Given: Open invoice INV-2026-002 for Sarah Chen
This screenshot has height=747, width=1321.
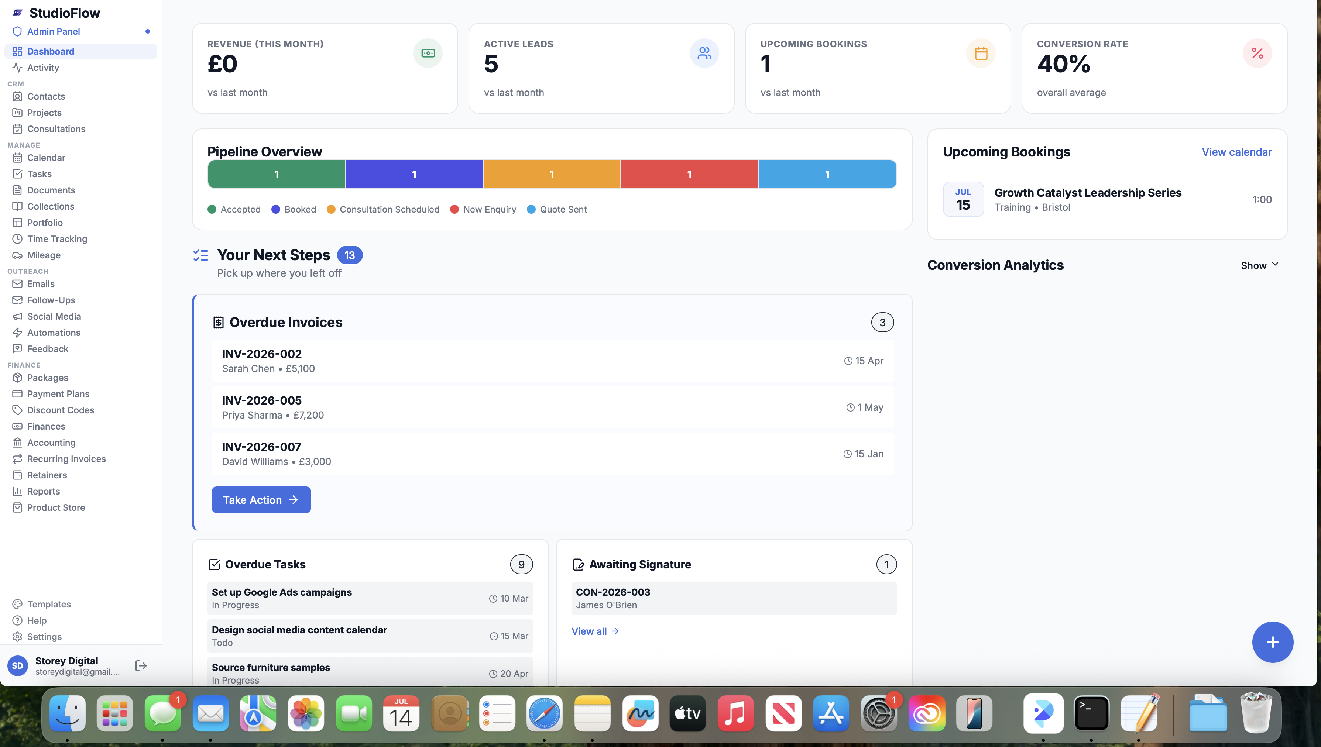Looking at the screenshot, I should [553, 361].
